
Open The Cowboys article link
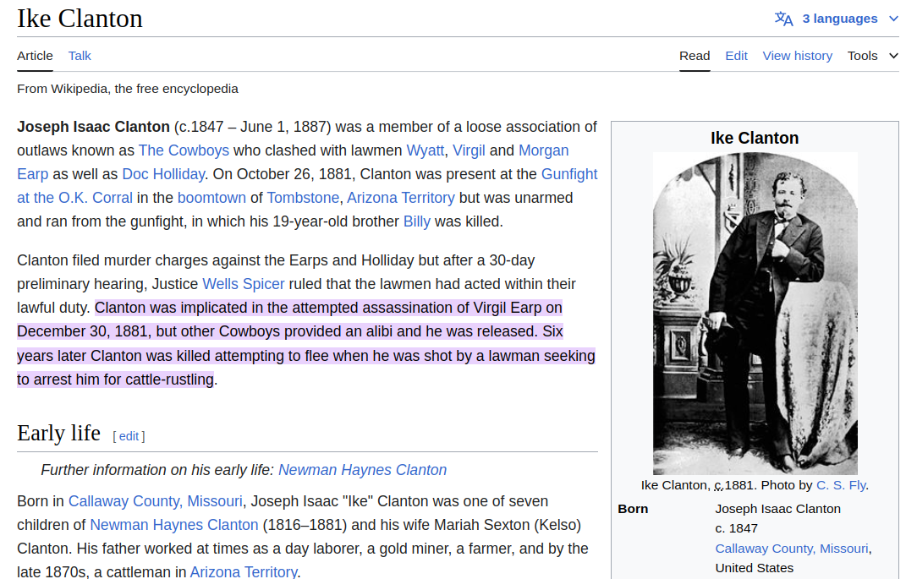coord(184,150)
